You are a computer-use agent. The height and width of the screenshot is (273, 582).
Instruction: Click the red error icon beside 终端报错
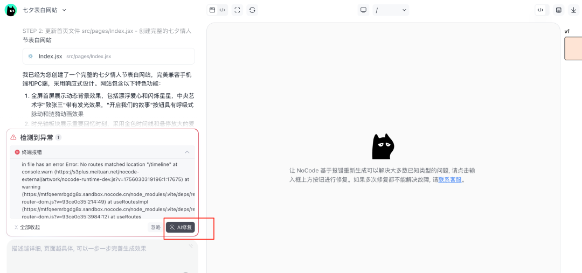pyautogui.click(x=17, y=152)
